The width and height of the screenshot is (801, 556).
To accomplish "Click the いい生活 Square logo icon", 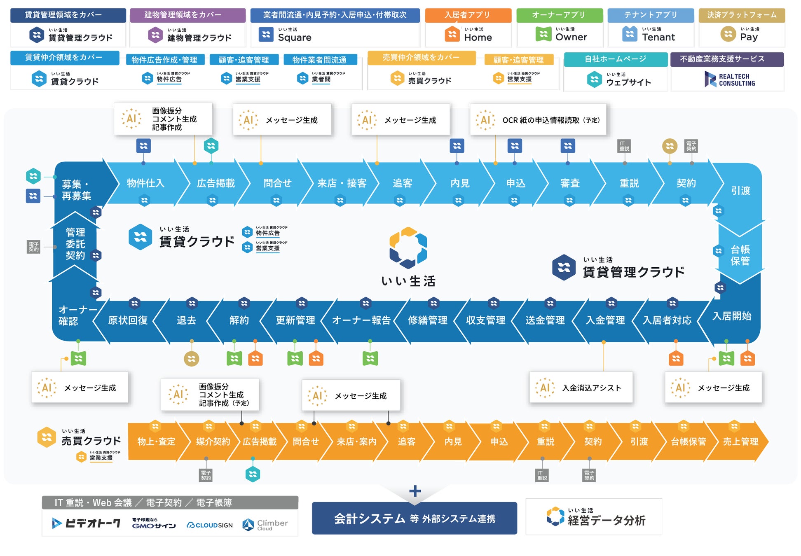I will 266,35.
